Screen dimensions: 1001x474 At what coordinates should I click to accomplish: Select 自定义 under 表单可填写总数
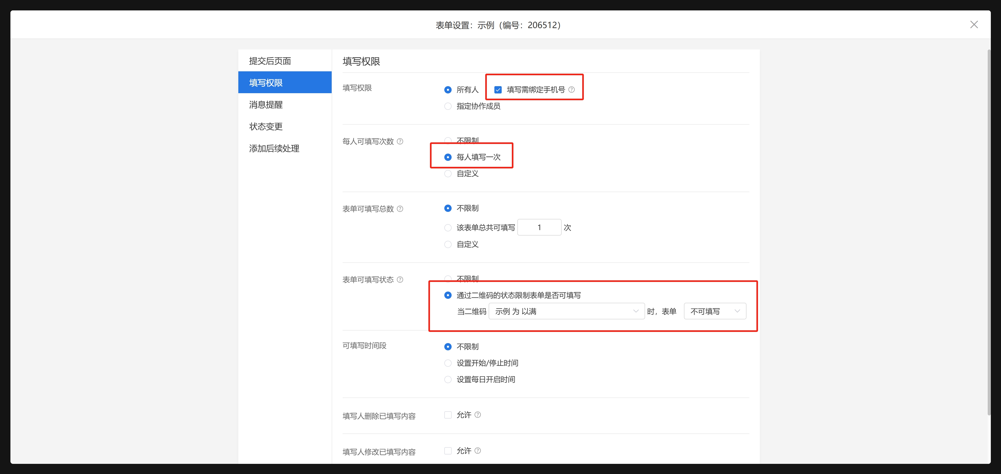448,244
